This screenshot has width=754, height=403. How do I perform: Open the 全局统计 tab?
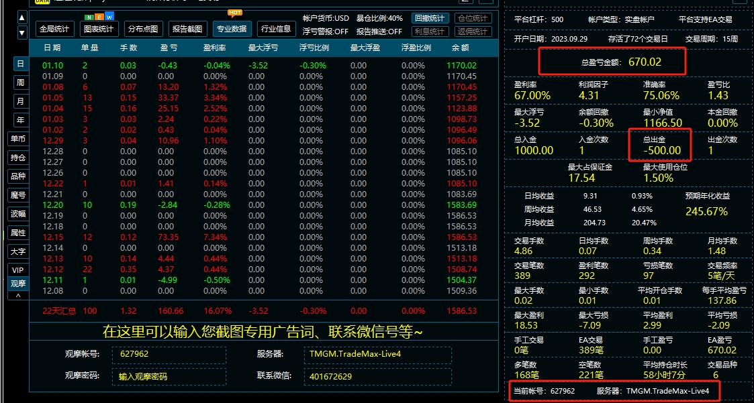[x=55, y=29]
